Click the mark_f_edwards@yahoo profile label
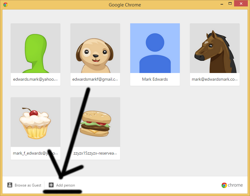250x196 pixels. [36, 153]
